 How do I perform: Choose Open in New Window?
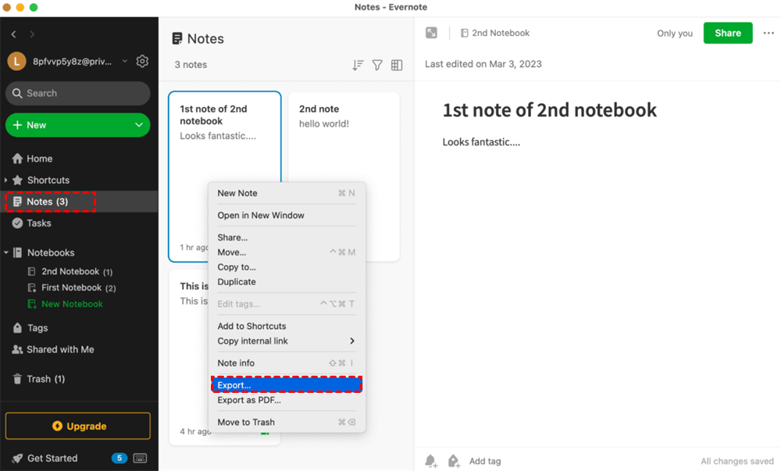click(287, 215)
